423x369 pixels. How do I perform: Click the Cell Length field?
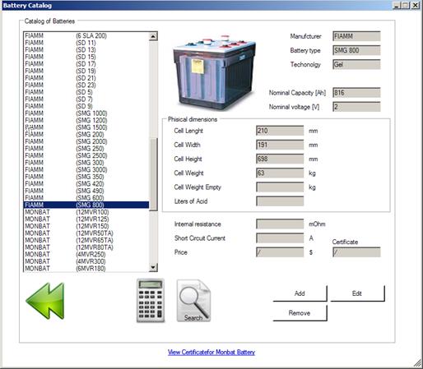click(x=280, y=131)
